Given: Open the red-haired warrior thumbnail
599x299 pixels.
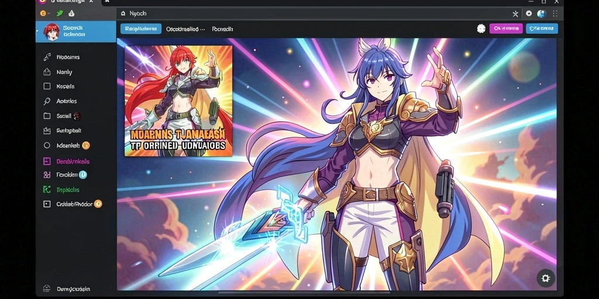Looking at the screenshot, I should [178, 100].
